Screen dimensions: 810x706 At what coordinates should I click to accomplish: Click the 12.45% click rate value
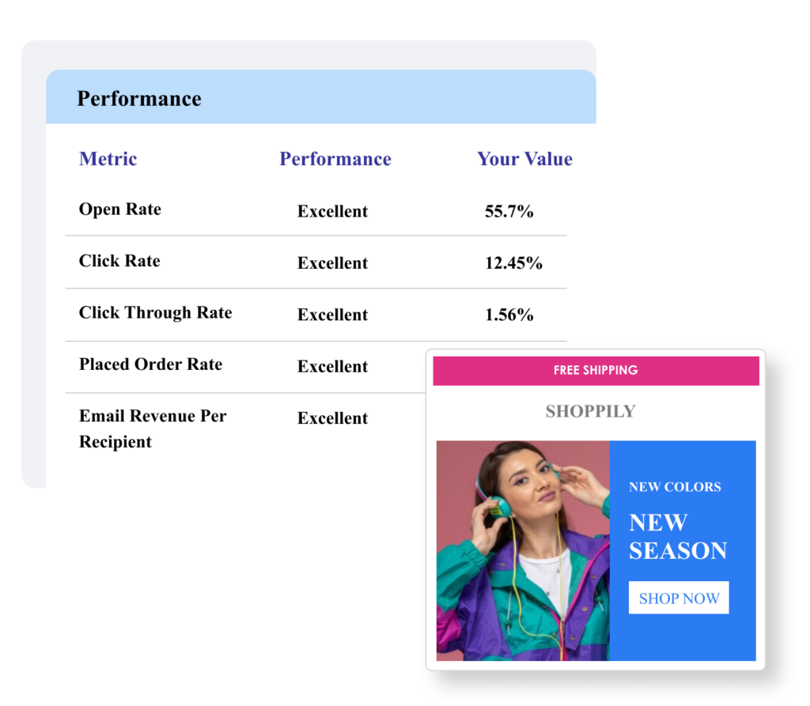(513, 263)
